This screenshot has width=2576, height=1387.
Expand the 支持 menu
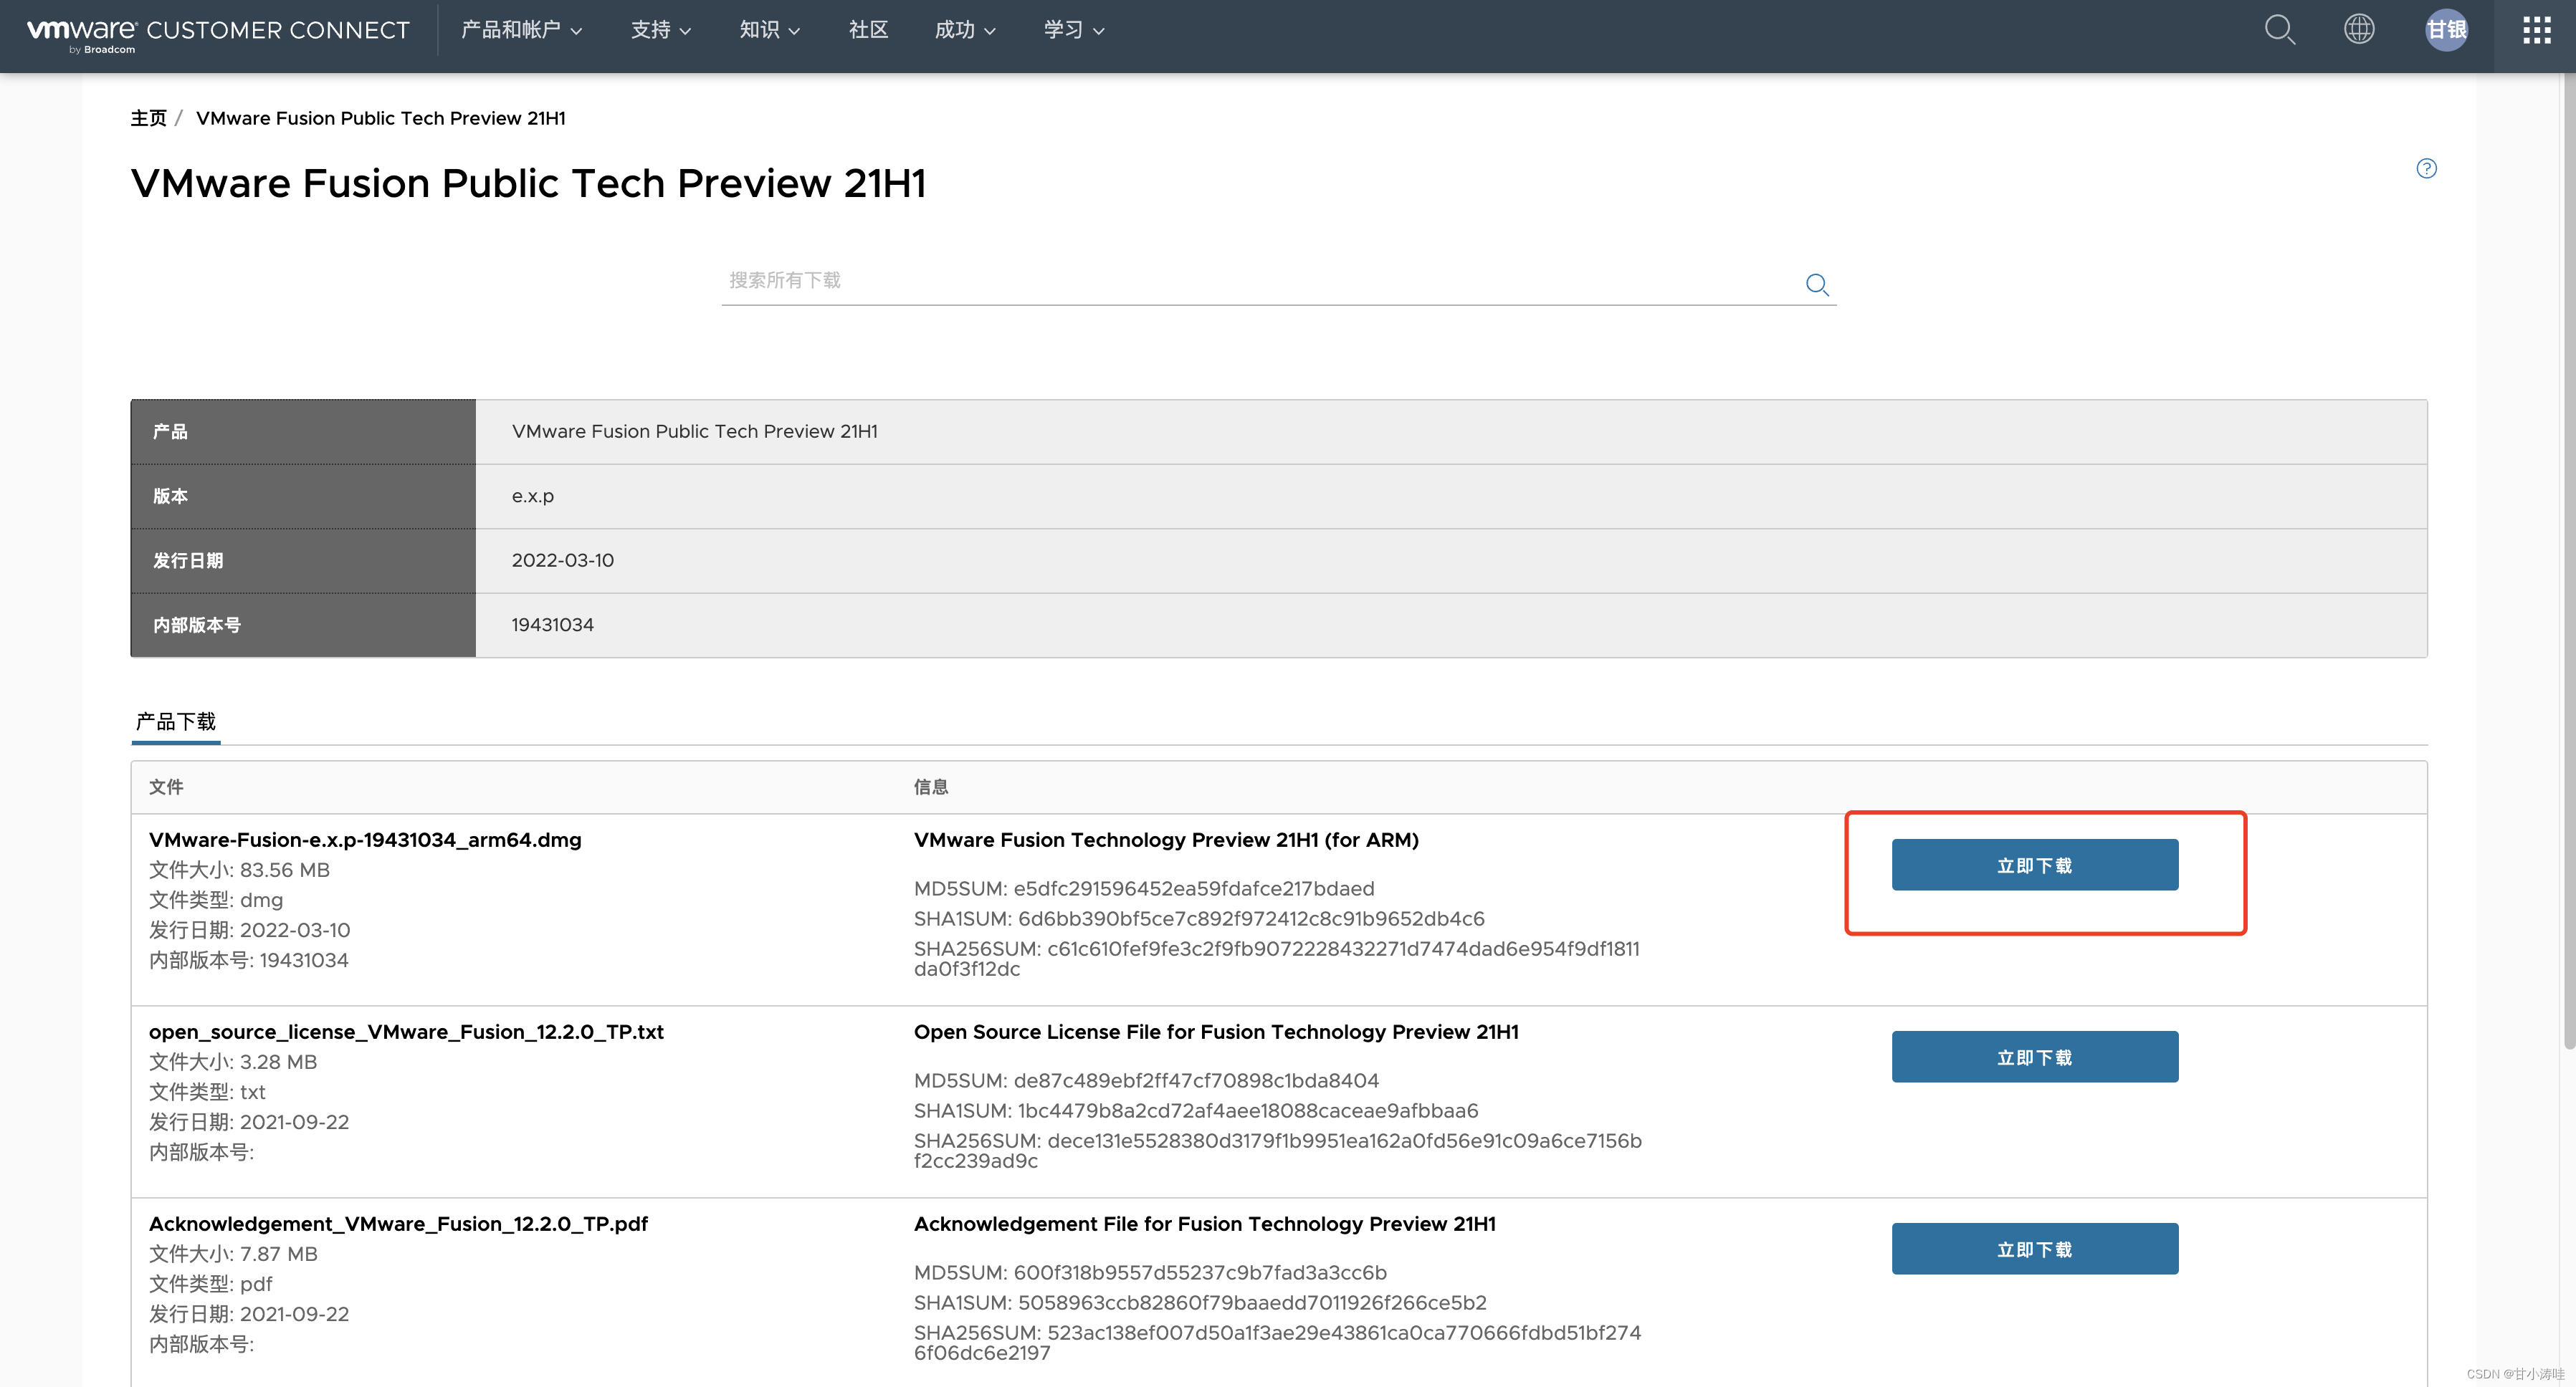pyautogui.click(x=661, y=30)
